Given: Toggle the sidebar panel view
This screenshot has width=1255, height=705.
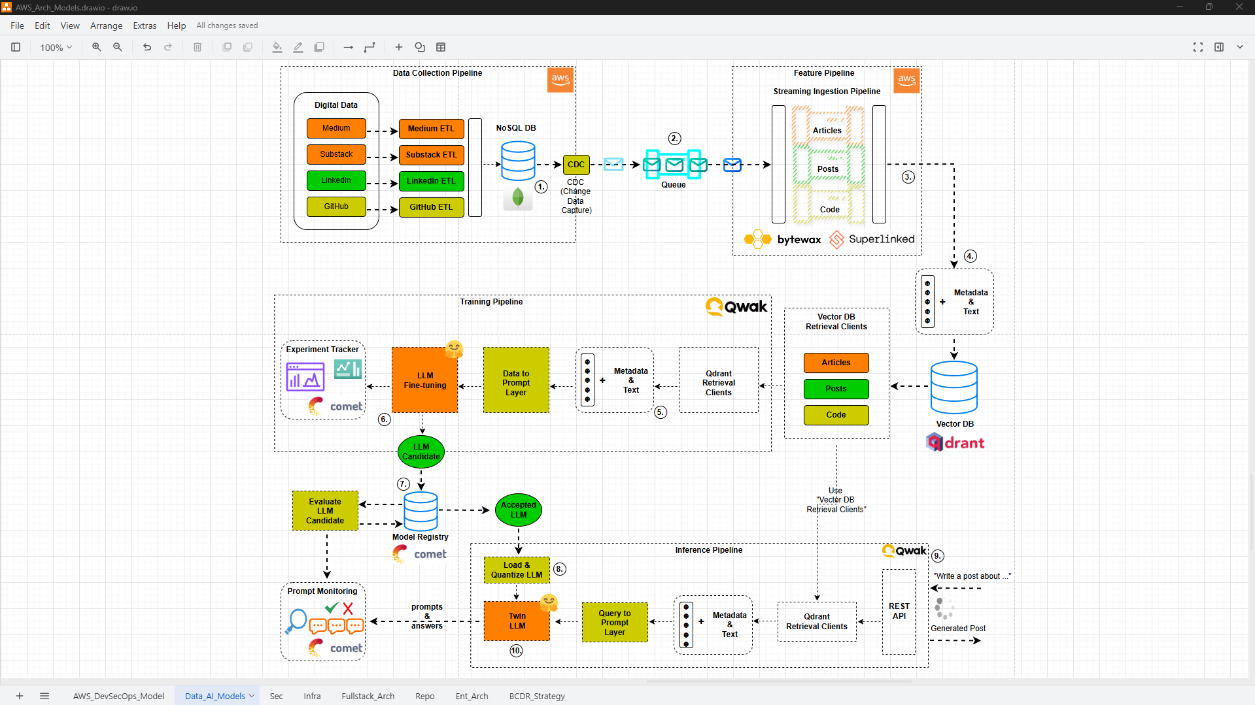Looking at the screenshot, I should (x=16, y=47).
